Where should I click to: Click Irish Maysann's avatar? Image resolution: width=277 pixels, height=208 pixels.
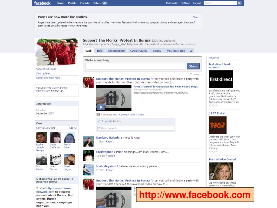click(88, 170)
